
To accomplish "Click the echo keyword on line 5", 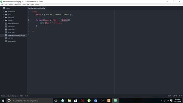I will click(42, 23).
